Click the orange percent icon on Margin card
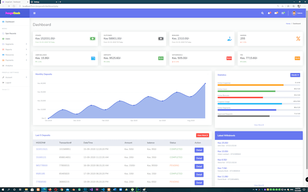This screenshot has height=192, width=308. tap(298, 38)
